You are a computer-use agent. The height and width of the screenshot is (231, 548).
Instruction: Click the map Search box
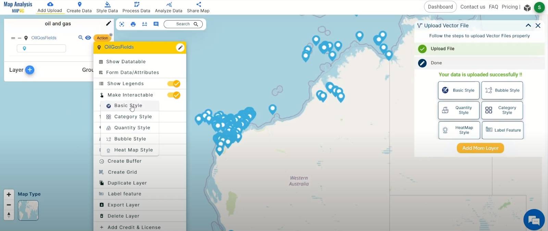pos(183,24)
